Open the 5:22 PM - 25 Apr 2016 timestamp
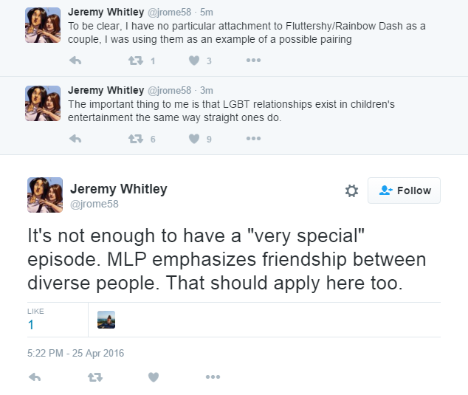This screenshot has height=395, width=468. (76, 353)
